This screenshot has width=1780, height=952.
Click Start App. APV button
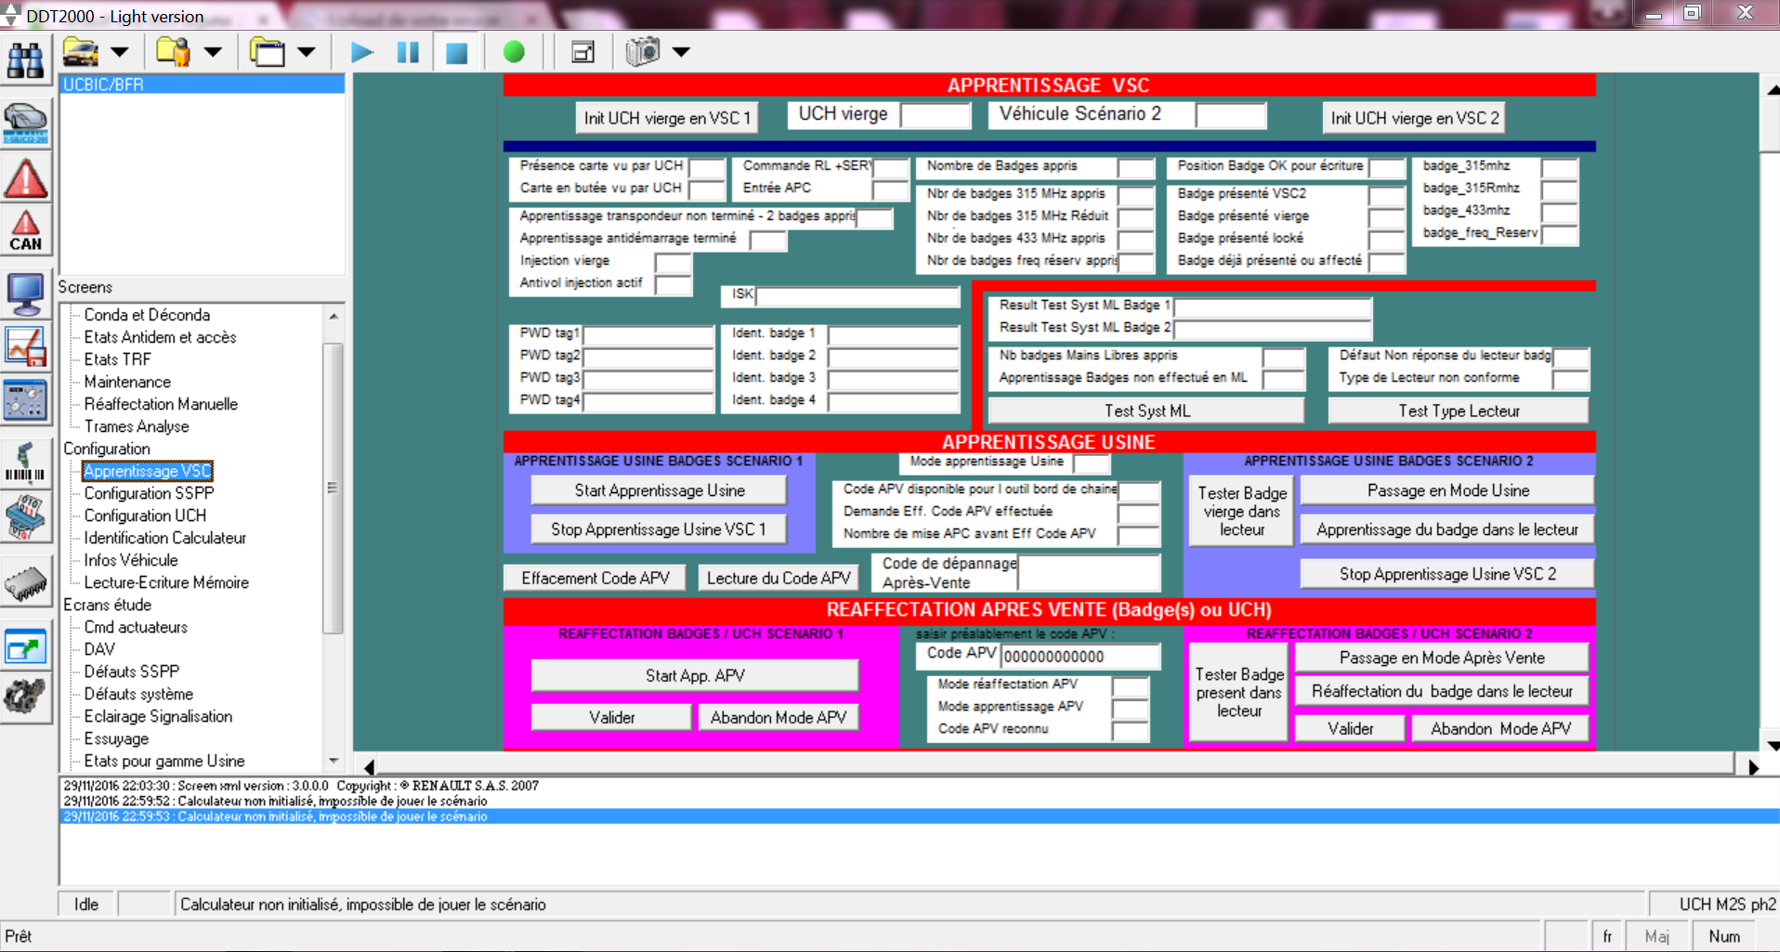(x=695, y=675)
